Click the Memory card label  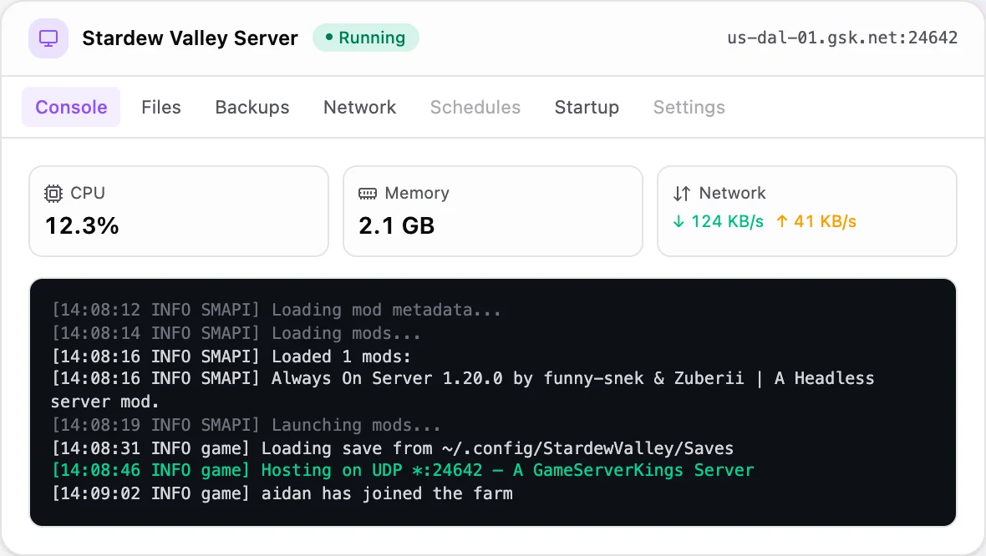[417, 193]
